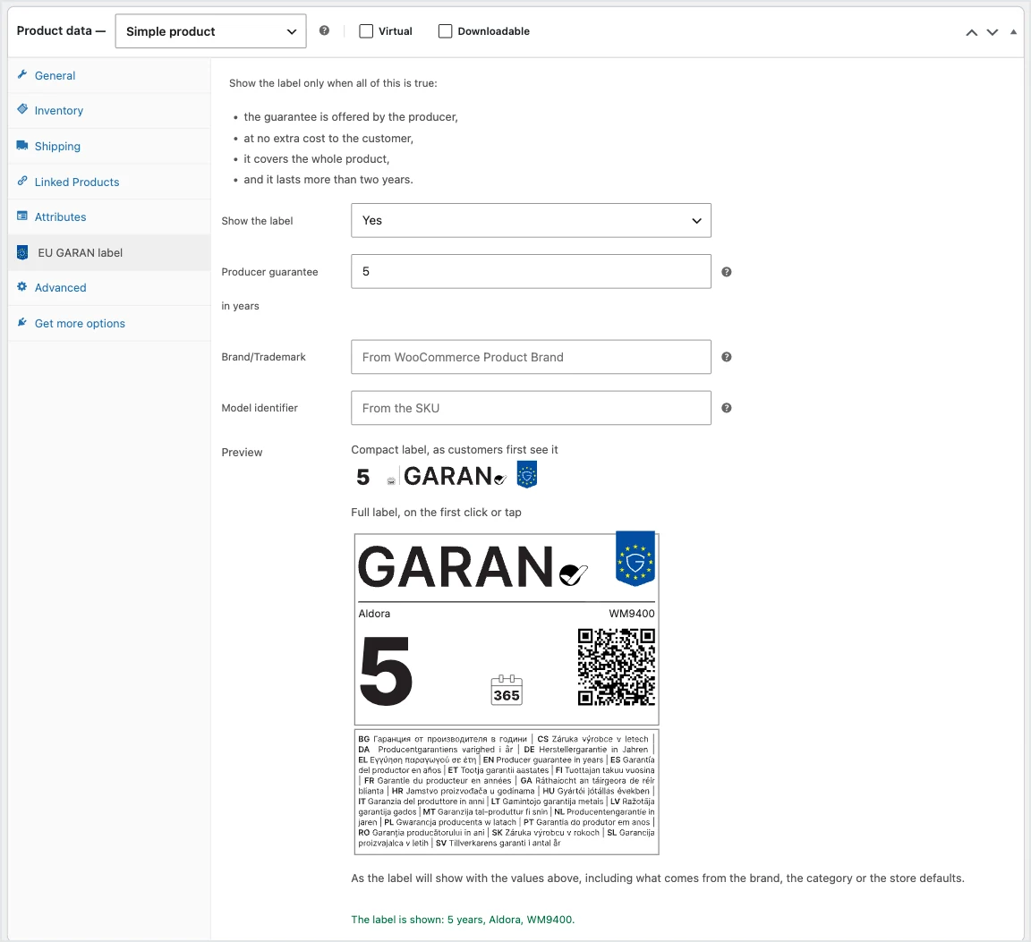Enable the Downloadable checkbox
The image size is (1031, 942).
(445, 31)
